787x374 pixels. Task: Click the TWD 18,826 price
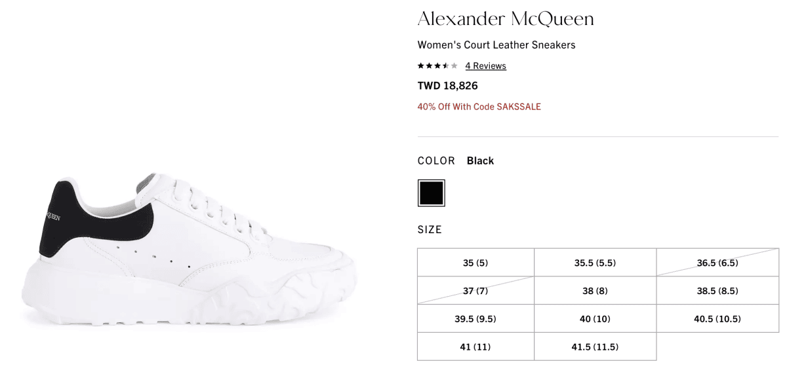point(448,86)
